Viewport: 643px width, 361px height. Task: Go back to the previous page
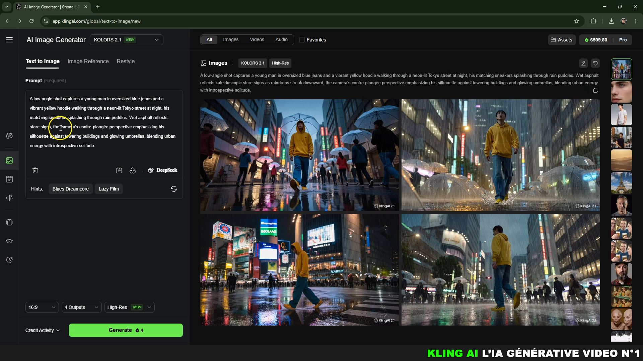7,21
